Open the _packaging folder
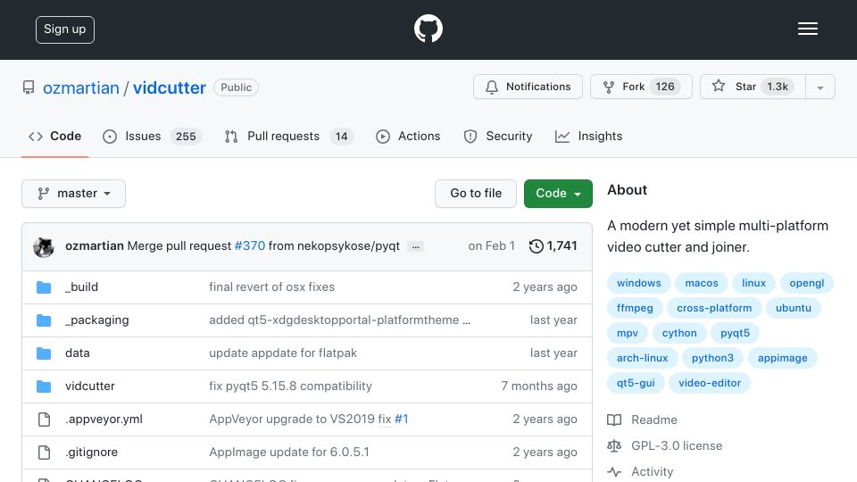 [96, 320]
